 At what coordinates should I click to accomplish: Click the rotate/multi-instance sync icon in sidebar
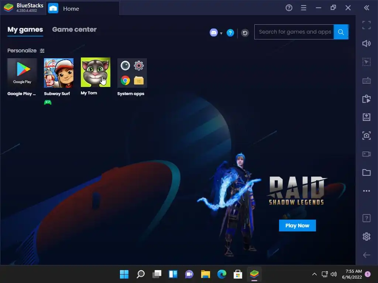coord(367,99)
